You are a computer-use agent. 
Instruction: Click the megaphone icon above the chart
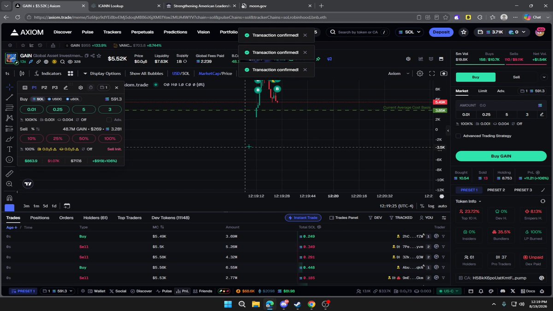(x=329, y=59)
